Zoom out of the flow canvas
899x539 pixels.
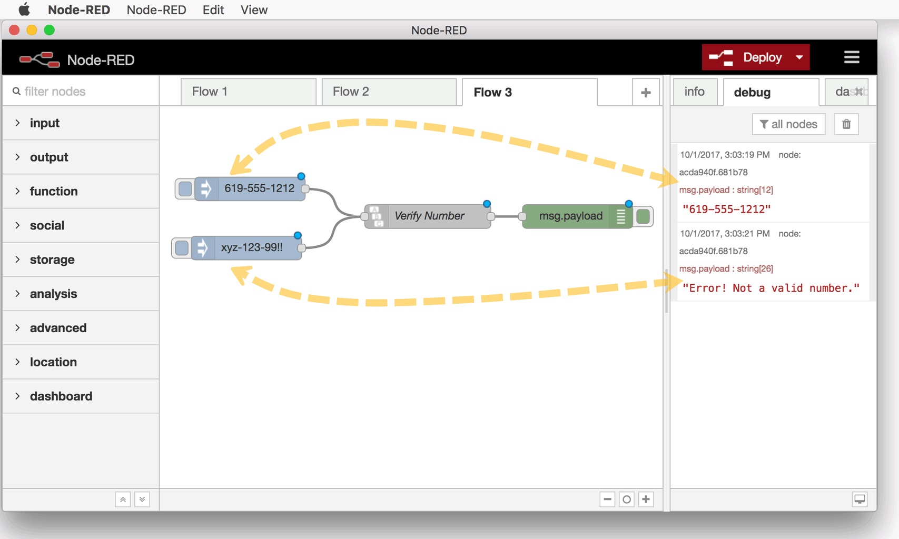(607, 499)
